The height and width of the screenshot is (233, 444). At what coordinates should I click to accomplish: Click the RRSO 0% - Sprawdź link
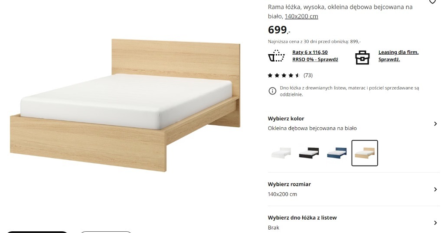315,60
